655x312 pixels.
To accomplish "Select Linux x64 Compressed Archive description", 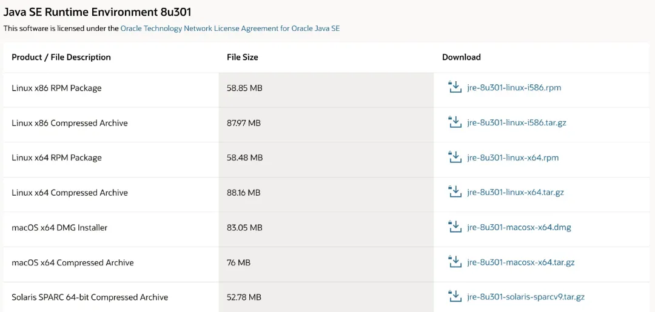I will click(70, 193).
